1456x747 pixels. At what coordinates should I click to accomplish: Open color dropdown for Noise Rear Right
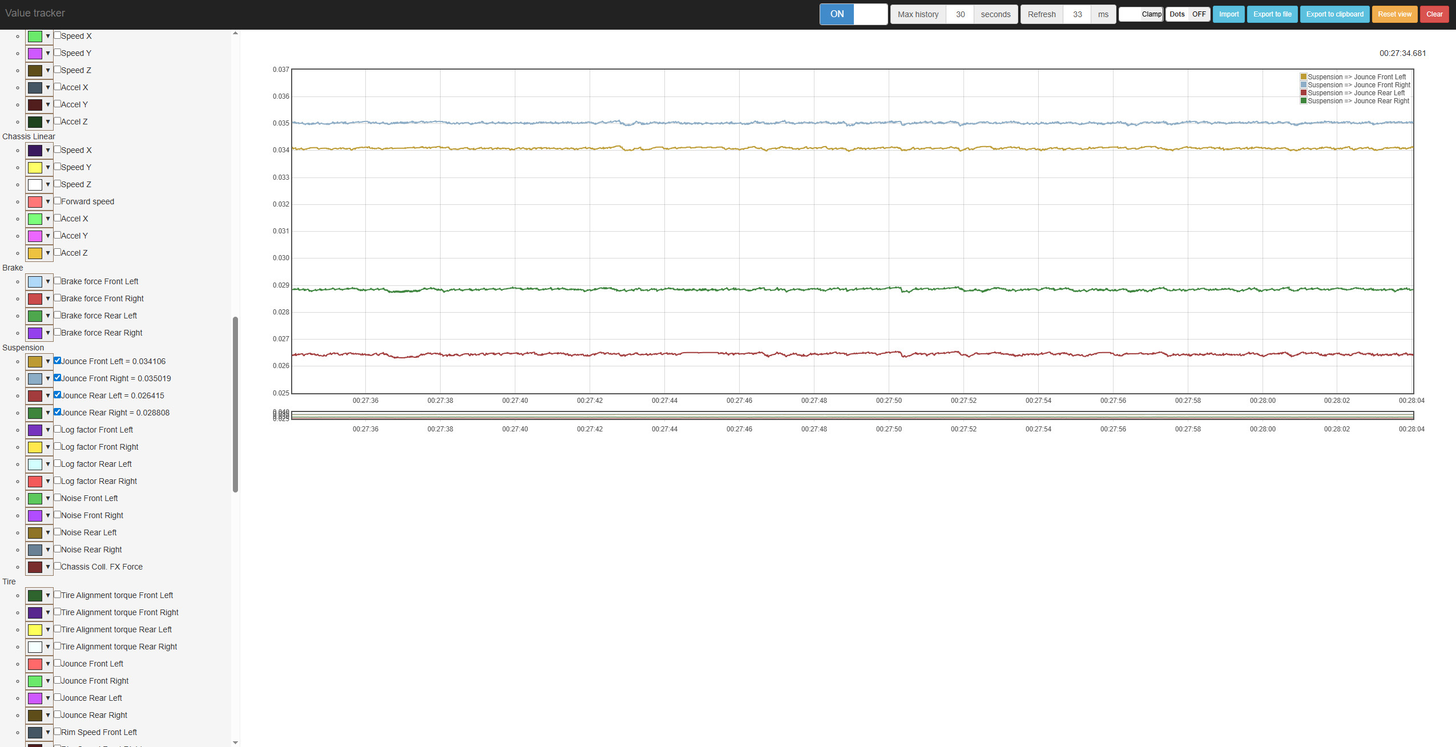pyautogui.click(x=48, y=550)
